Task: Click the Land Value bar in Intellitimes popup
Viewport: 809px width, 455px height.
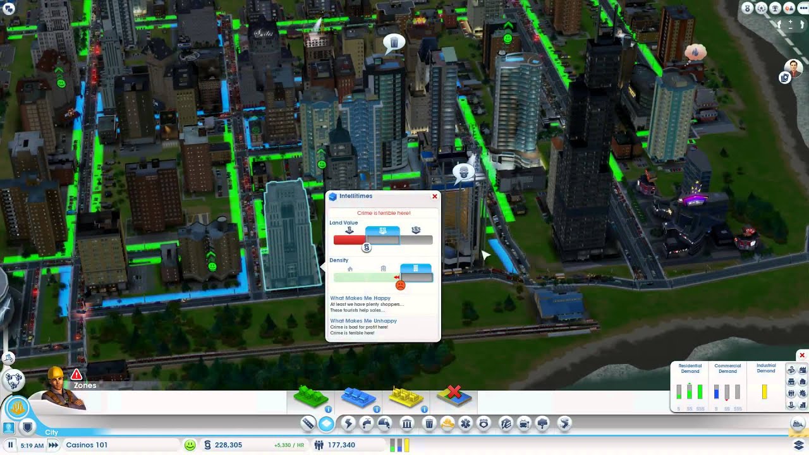Action: point(383,240)
